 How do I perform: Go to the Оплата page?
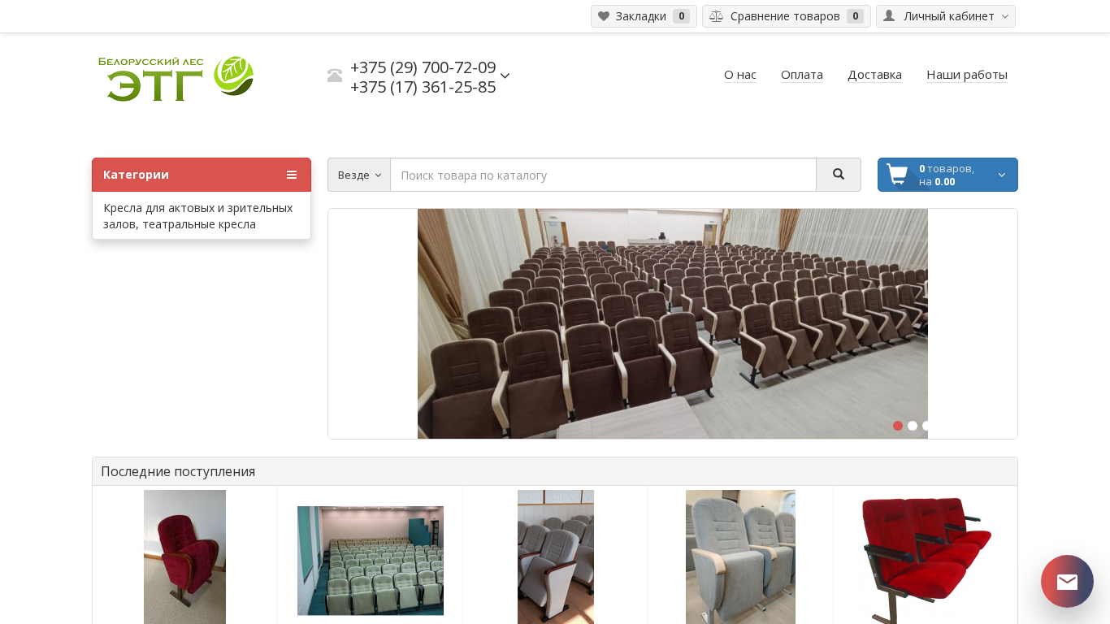[x=802, y=75]
